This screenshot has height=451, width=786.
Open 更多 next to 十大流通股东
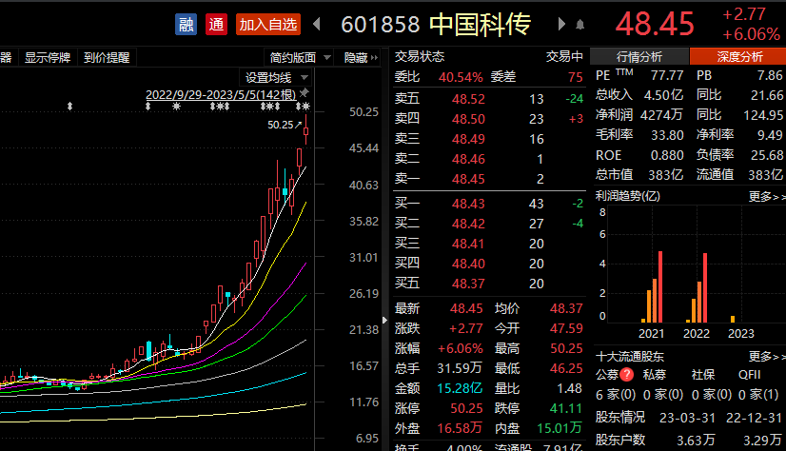pyautogui.click(x=766, y=356)
